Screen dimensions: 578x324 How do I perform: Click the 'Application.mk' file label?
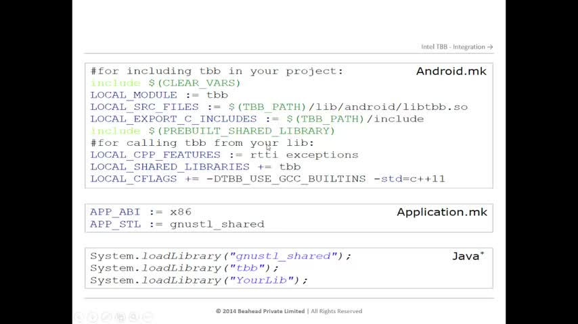[442, 212]
